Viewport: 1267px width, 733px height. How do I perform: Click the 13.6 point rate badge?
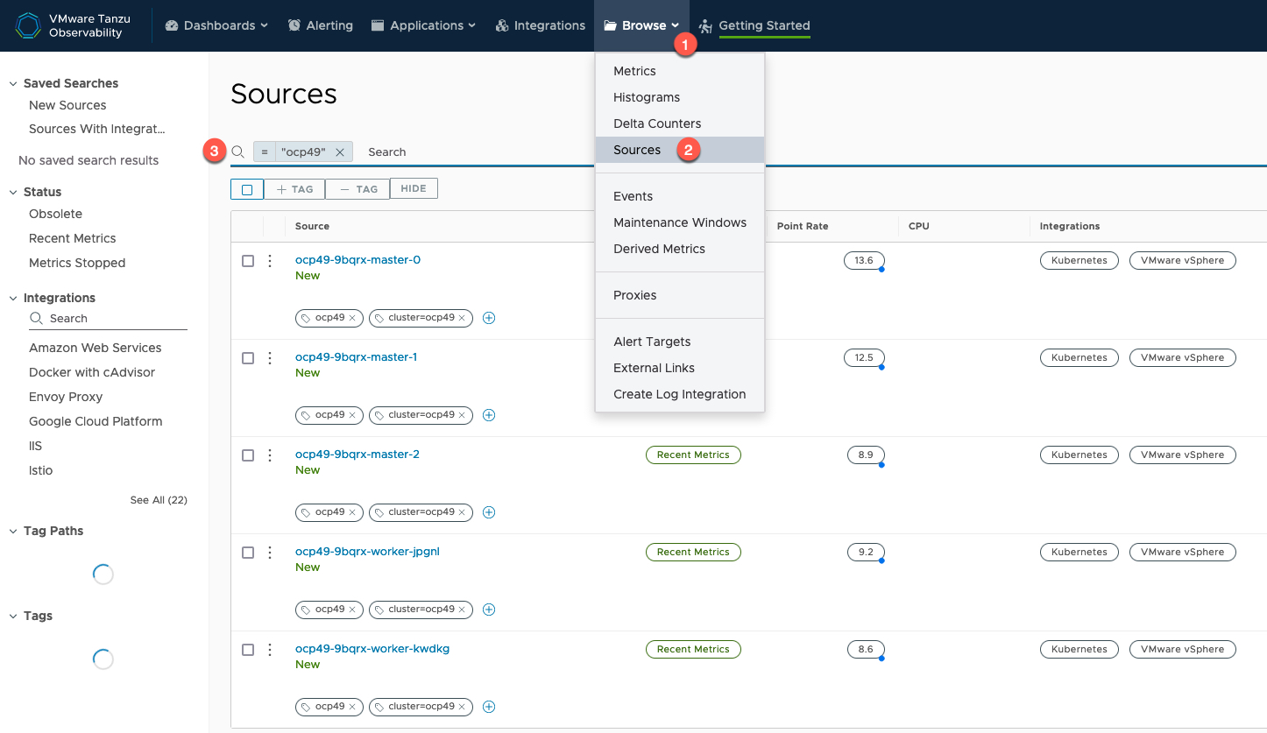(x=864, y=260)
